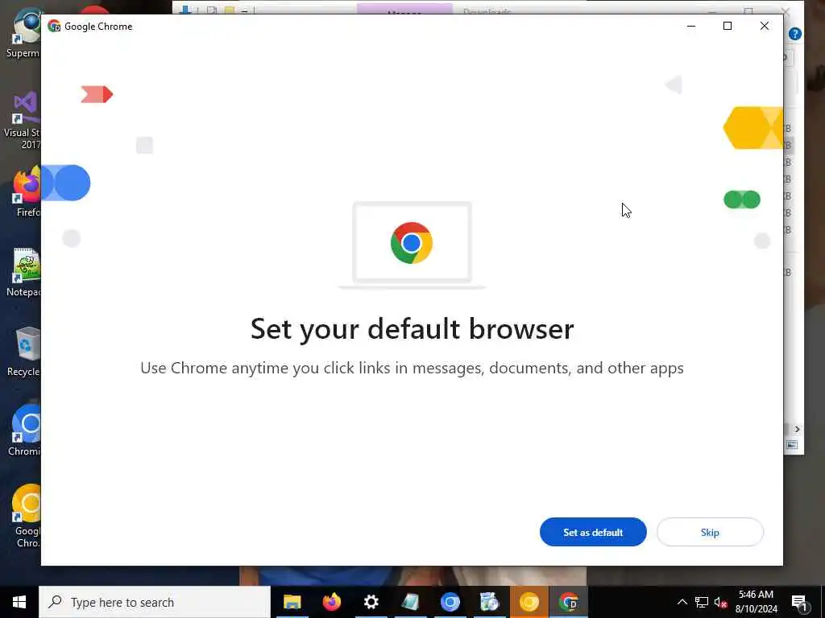Click the muted volume speaker icon
The image size is (825, 618).
[720, 602]
